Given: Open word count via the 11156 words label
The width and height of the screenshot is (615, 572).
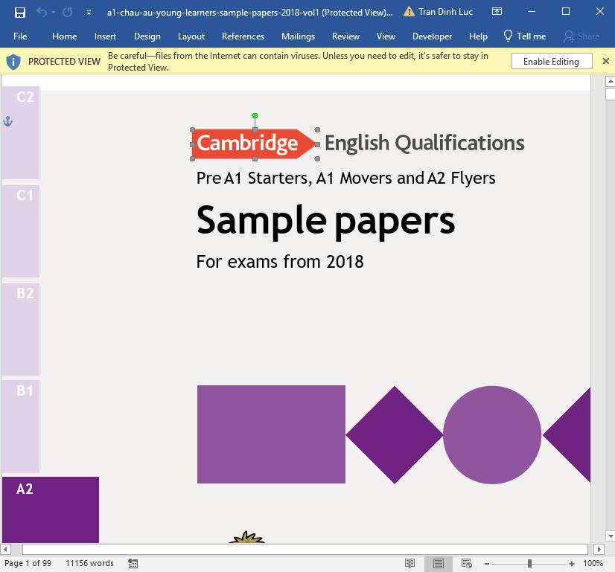Looking at the screenshot, I should 89,563.
